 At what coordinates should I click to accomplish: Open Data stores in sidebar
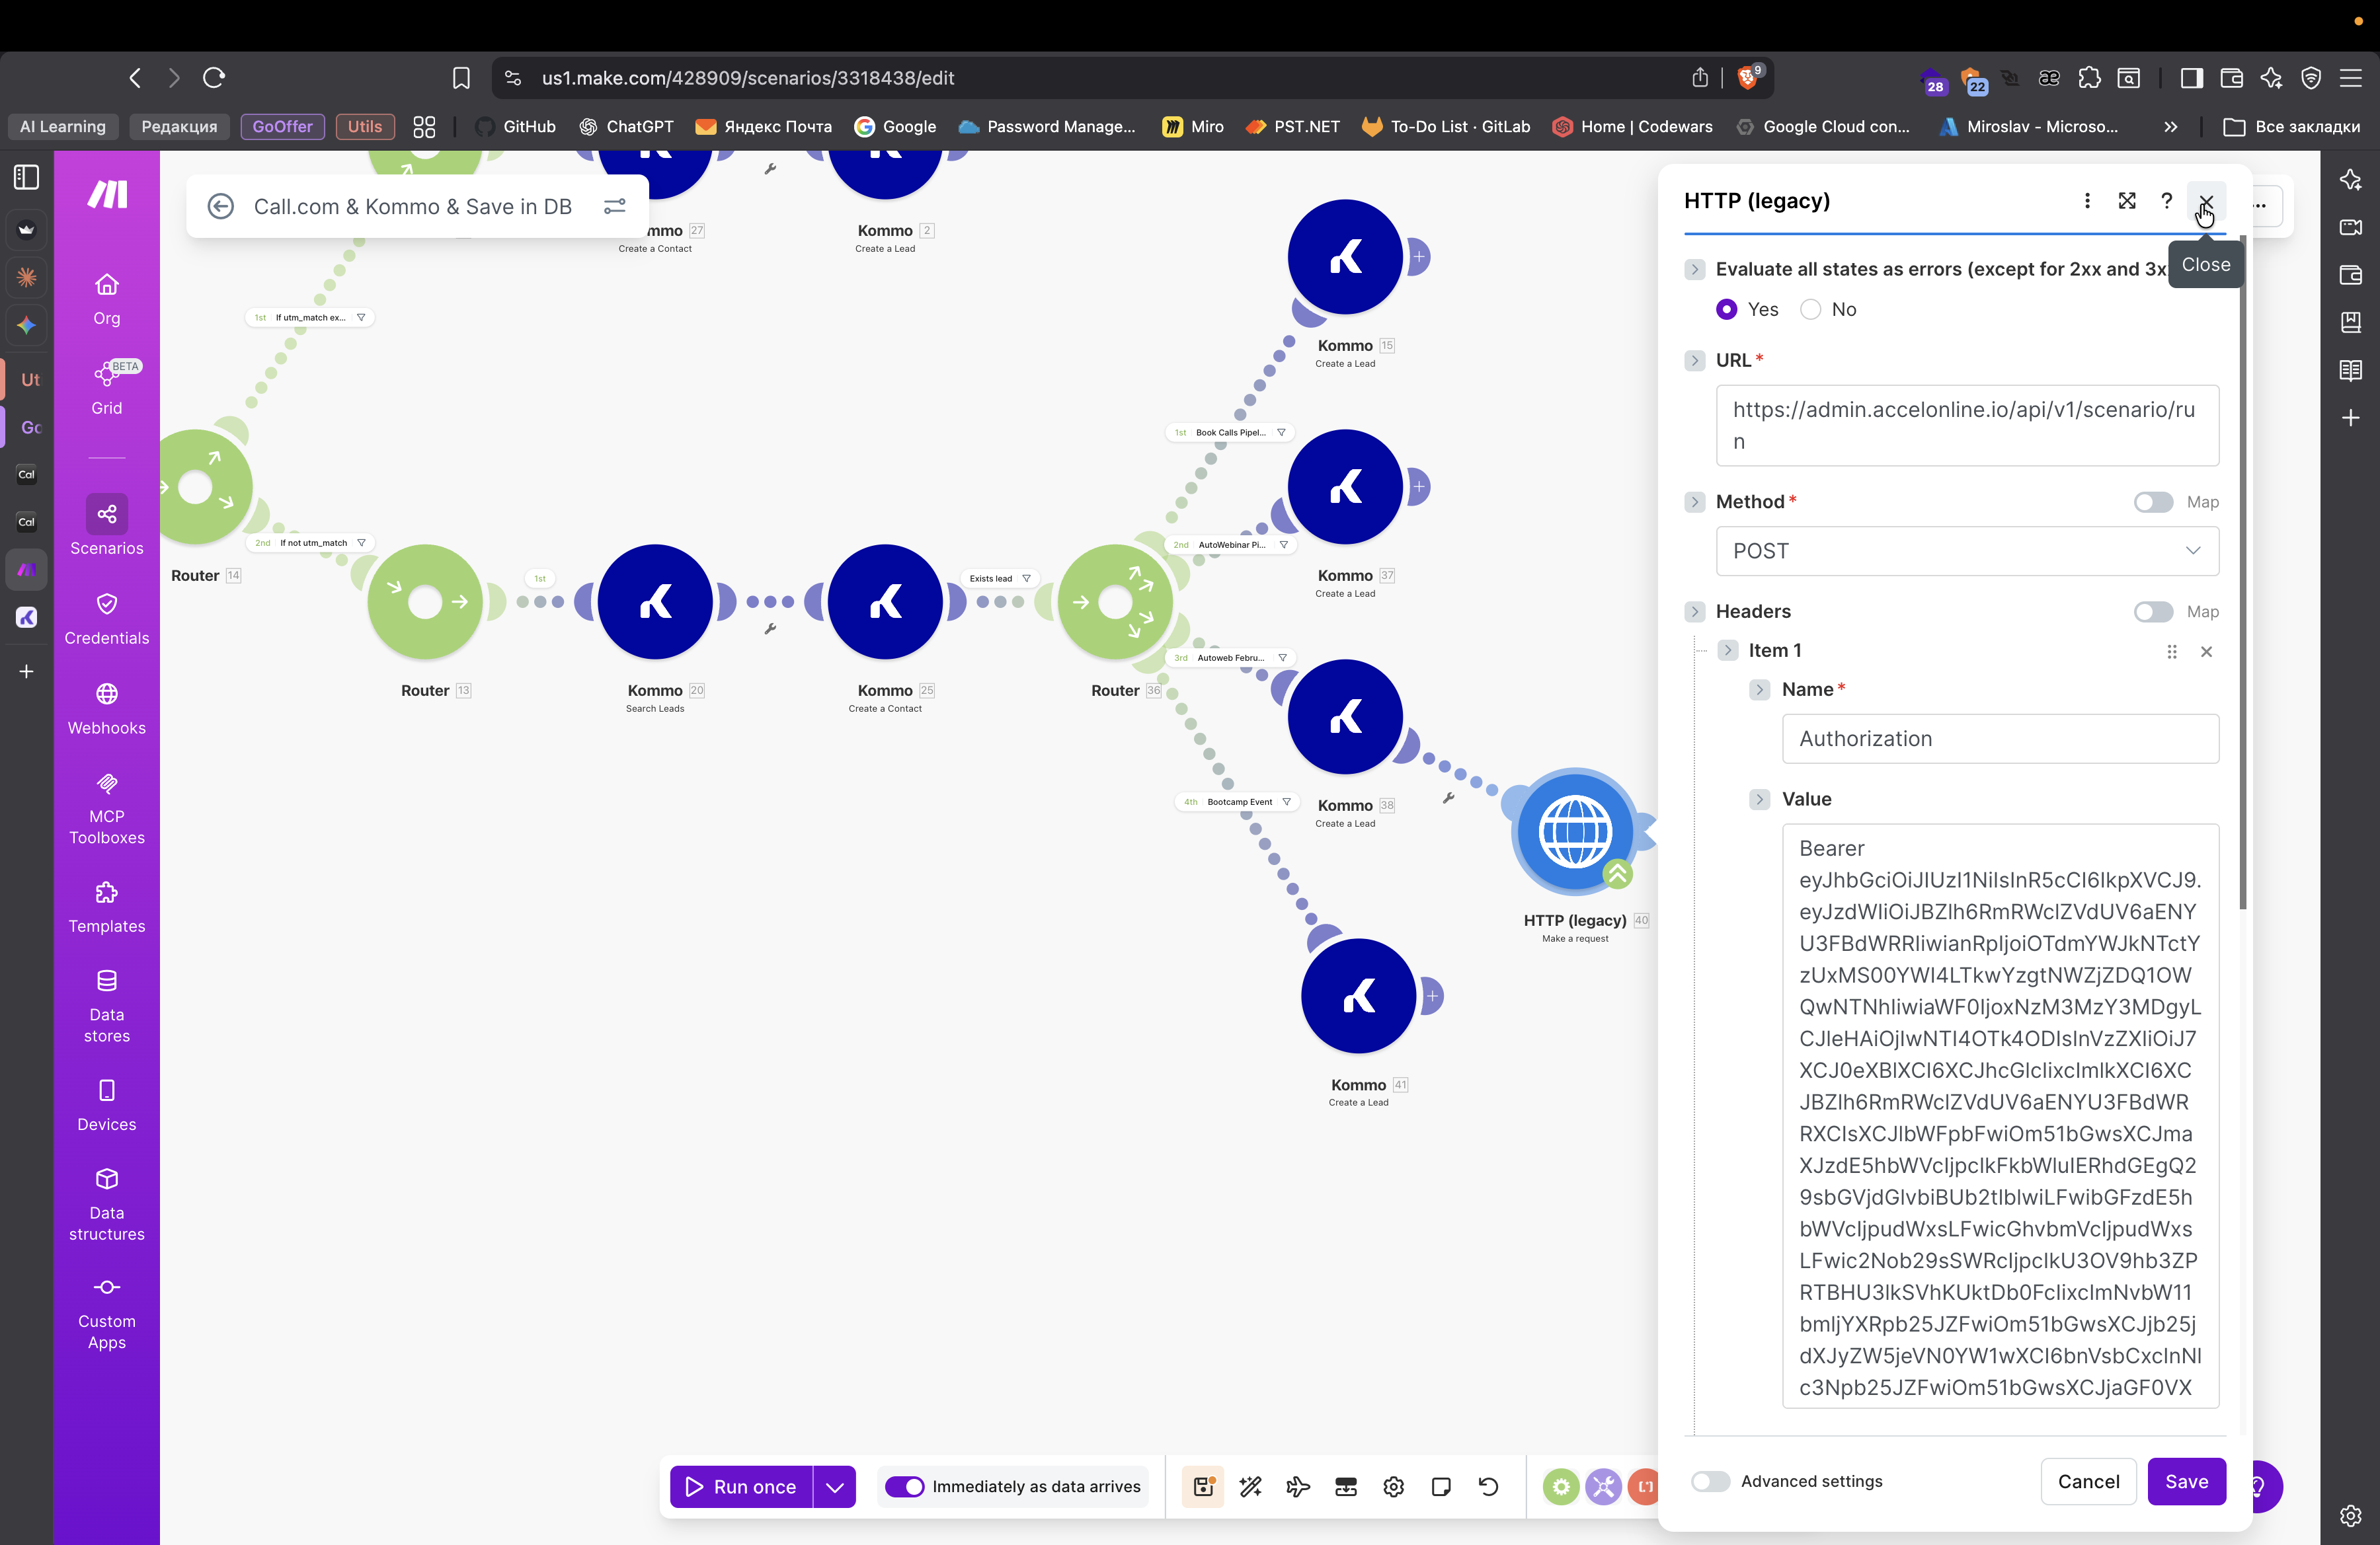point(107,1004)
